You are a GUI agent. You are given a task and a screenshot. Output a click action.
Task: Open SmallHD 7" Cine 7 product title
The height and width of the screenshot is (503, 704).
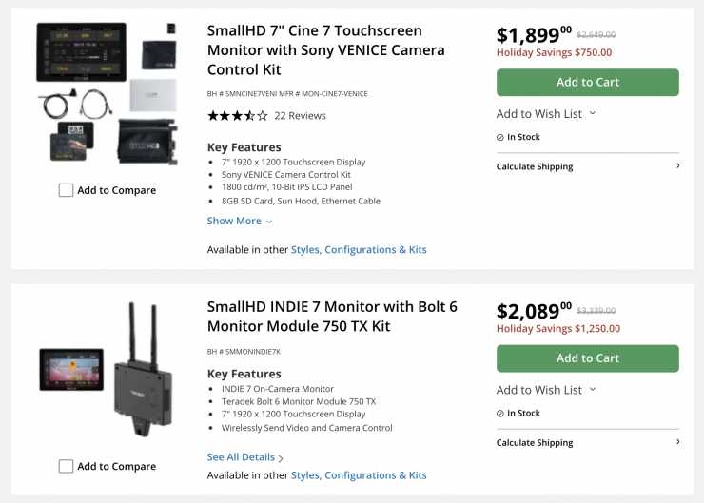325,50
